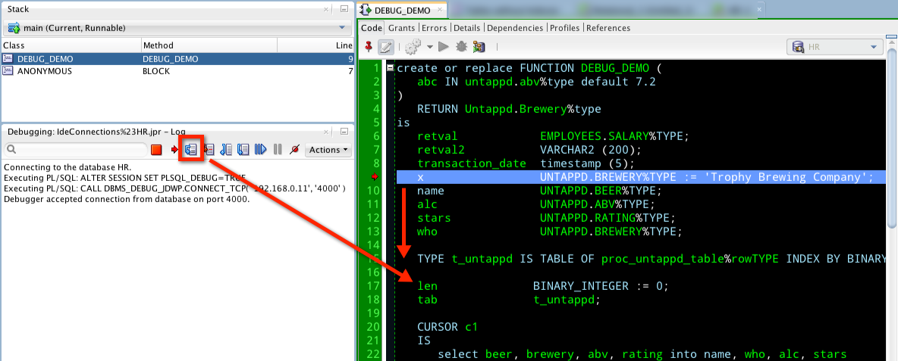Viewport: 898px width, 361px height.
Task: Click the Resume execution icon
Action: [261, 150]
